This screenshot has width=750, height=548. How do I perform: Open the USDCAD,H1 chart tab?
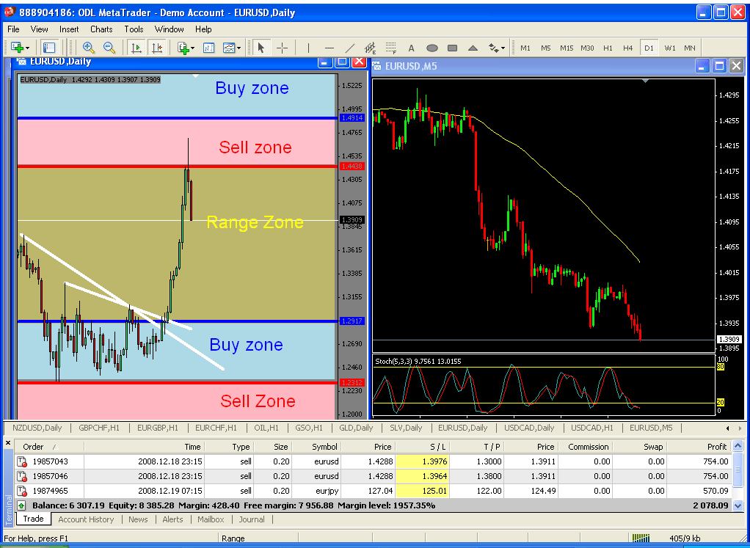591,428
